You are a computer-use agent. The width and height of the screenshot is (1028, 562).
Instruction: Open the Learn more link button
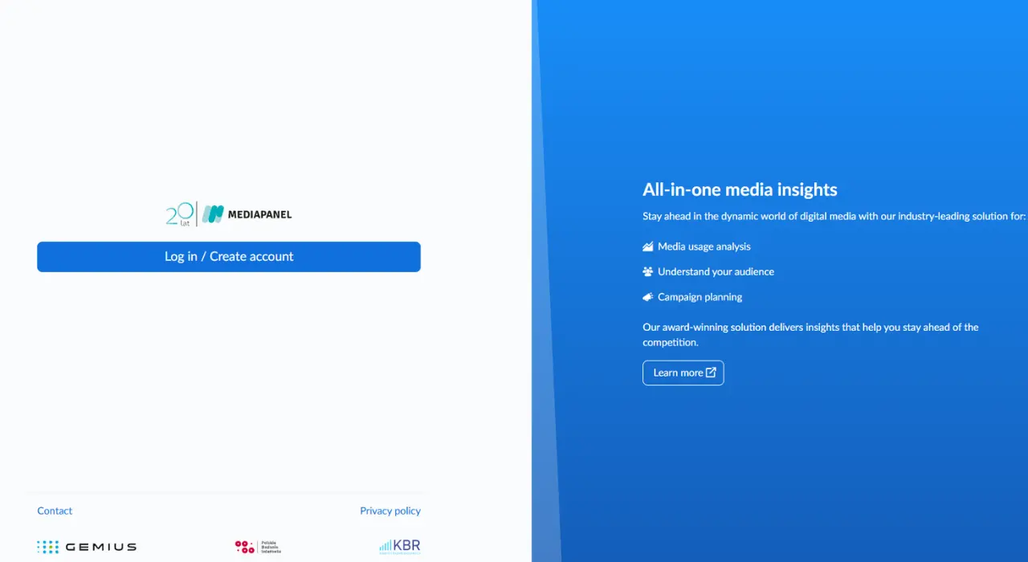tap(683, 373)
